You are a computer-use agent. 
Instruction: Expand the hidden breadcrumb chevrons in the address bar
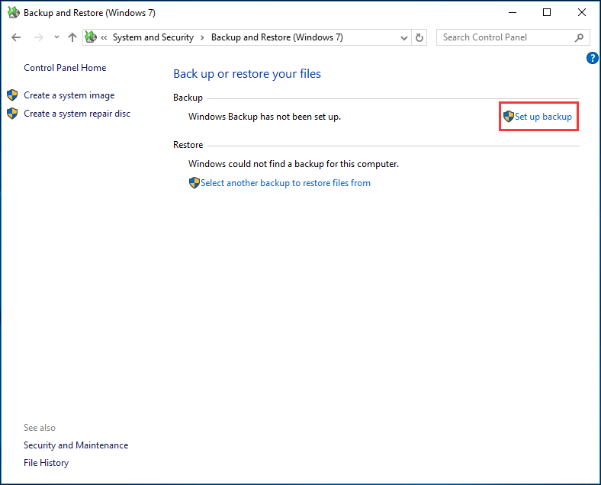(x=104, y=37)
